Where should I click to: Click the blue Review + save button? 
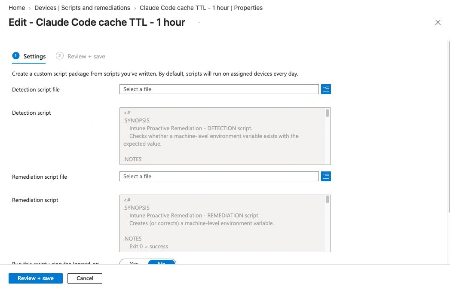[x=36, y=278]
